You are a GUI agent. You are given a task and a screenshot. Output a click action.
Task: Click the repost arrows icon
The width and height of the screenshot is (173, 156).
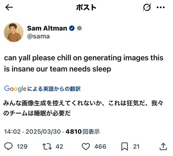[x=47, y=147]
